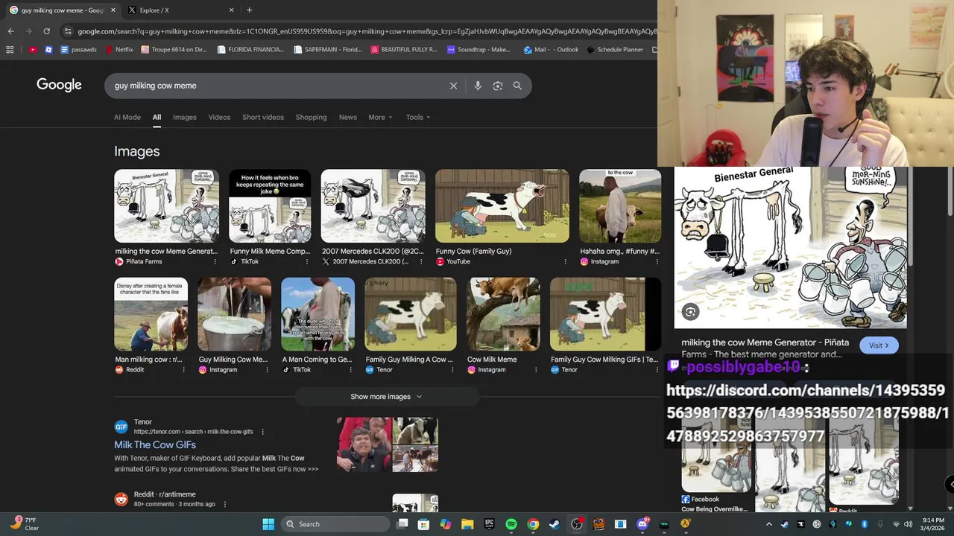The width and height of the screenshot is (954, 536).
Task: Open the weather widget showing 71°F
Action: [x=25, y=524]
